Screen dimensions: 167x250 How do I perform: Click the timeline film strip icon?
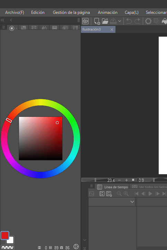point(102,194)
